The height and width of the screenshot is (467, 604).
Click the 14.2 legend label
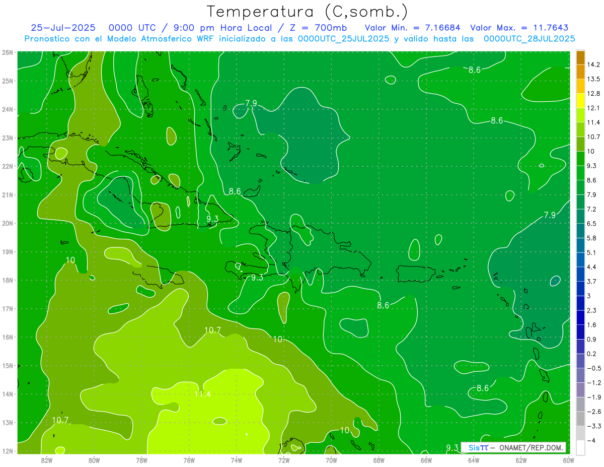point(593,64)
